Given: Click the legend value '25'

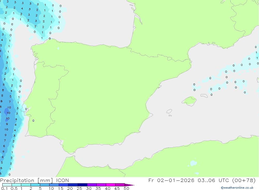Looking at the screenshot, I should coord(79,188).
